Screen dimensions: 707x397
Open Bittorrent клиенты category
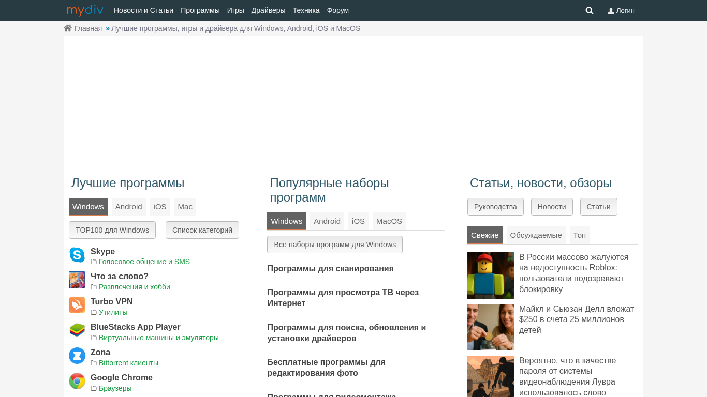(x=129, y=363)
